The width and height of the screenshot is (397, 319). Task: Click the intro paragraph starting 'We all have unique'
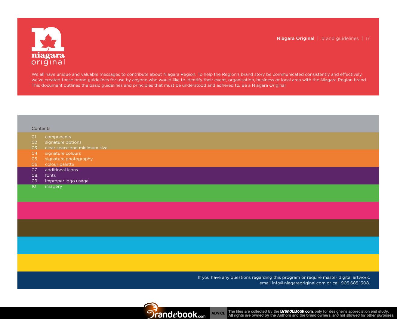[199, 80]
